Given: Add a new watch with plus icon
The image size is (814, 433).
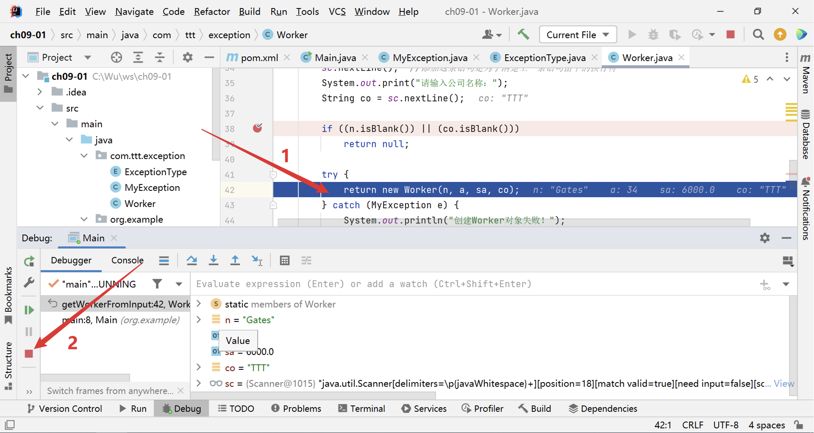Looking at the screenshot, I should 765,284.
